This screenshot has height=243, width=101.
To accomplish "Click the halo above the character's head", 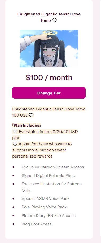I will point(50,32).
